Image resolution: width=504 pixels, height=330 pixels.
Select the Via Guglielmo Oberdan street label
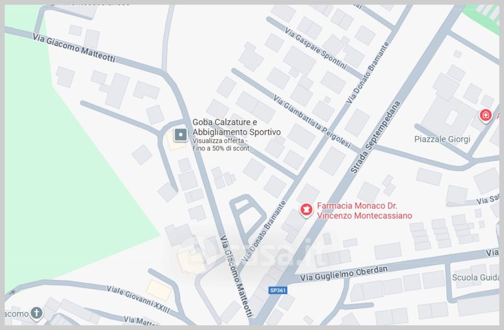[x=343, y=274]
